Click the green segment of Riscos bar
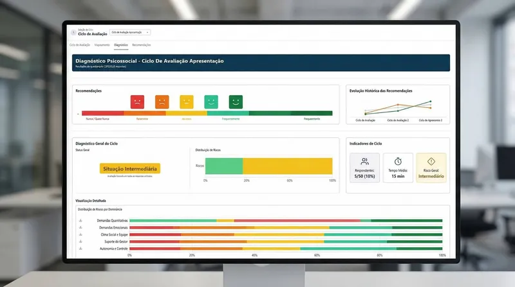The height and width of the screenshot is (287, 515). pos(223,166)
